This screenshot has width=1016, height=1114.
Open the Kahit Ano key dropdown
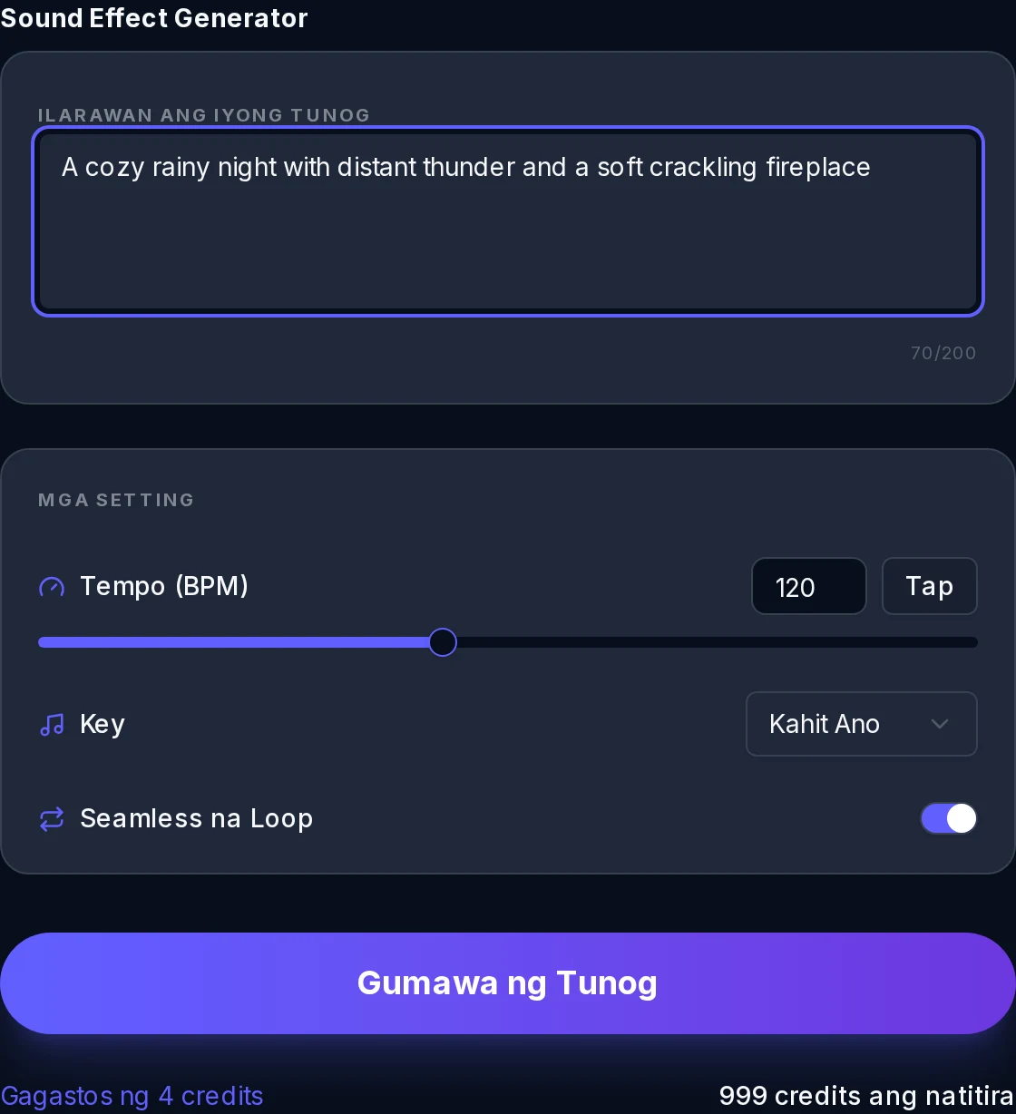tap(861, 724)
